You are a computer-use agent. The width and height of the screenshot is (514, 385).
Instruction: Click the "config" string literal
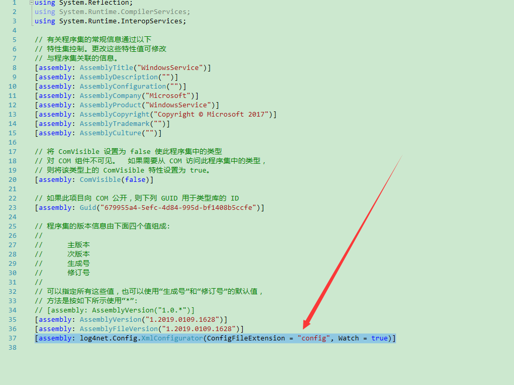(x=314, y=338)
